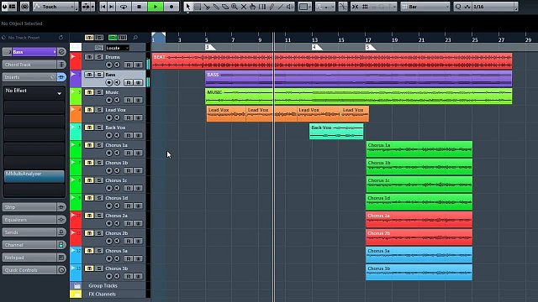Open the event colors dropdown arrow
Screen dimensions: 538x302
[309, 7]
